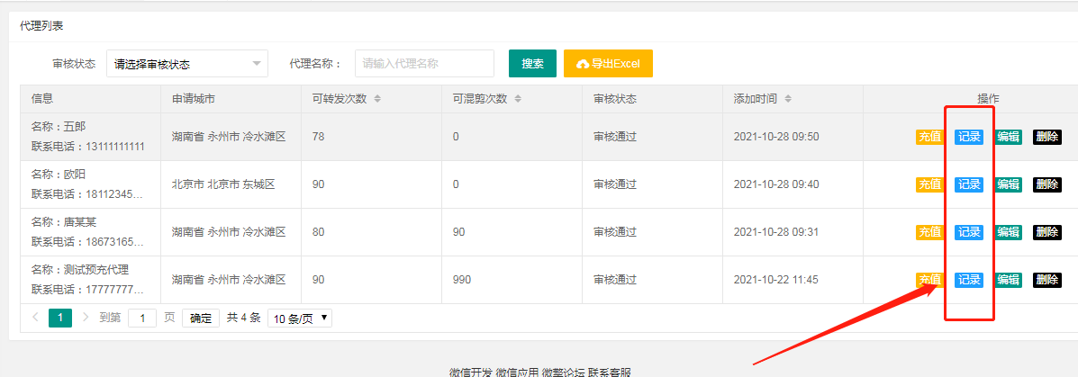Viewport: 1078px width, 377px height.
Task: Open the 审核状态 select dropdown
Action: click(x=187, y=64)
